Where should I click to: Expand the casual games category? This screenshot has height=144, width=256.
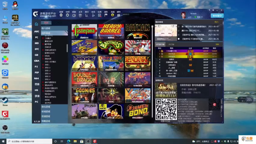[54, 111]
